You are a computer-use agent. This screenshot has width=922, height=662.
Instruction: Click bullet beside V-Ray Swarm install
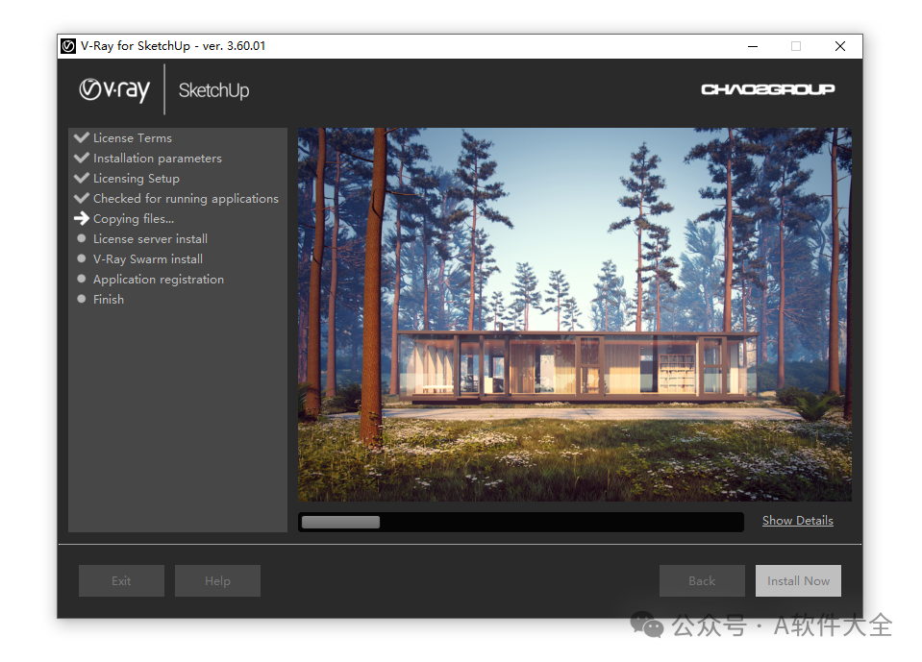pos(82,258)
